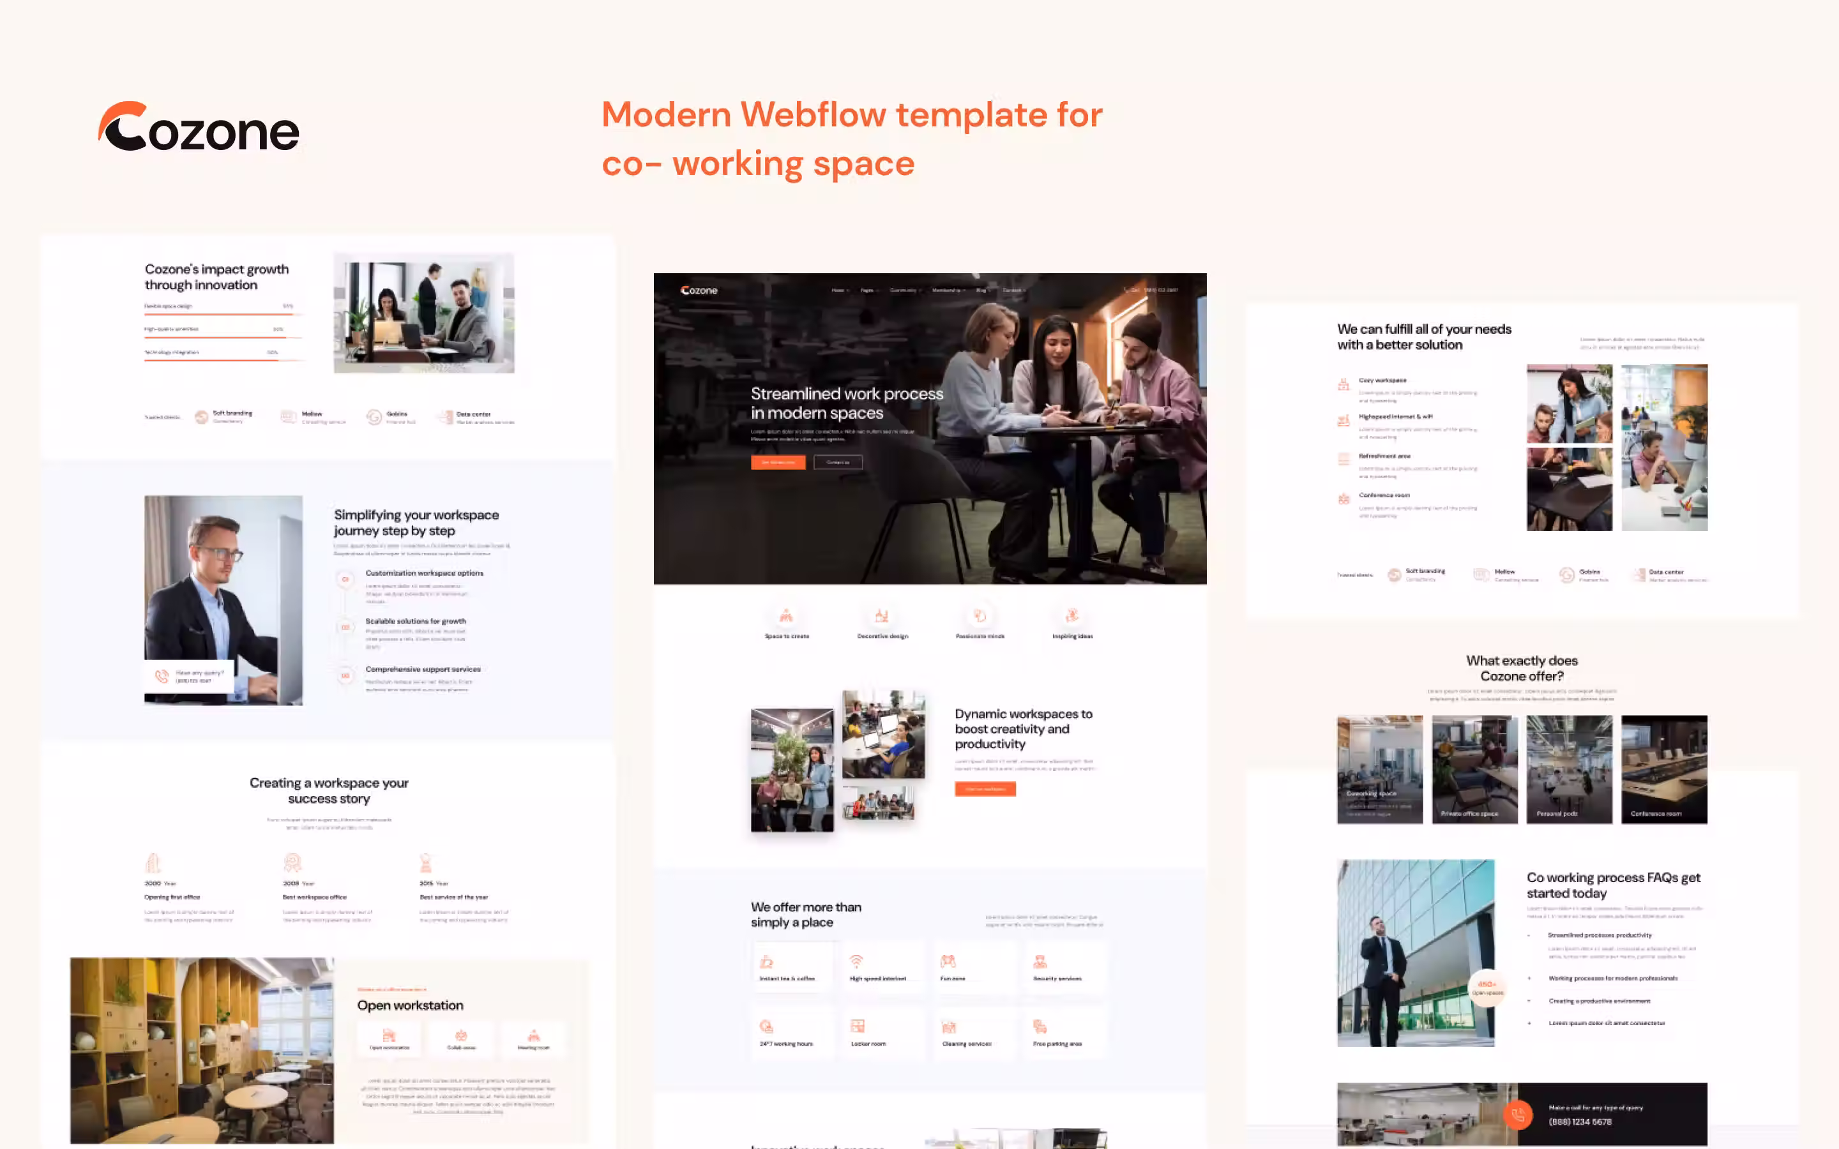Click the Free parking area icon
The image size is (1839, 1149).
click(1040, 1026)
